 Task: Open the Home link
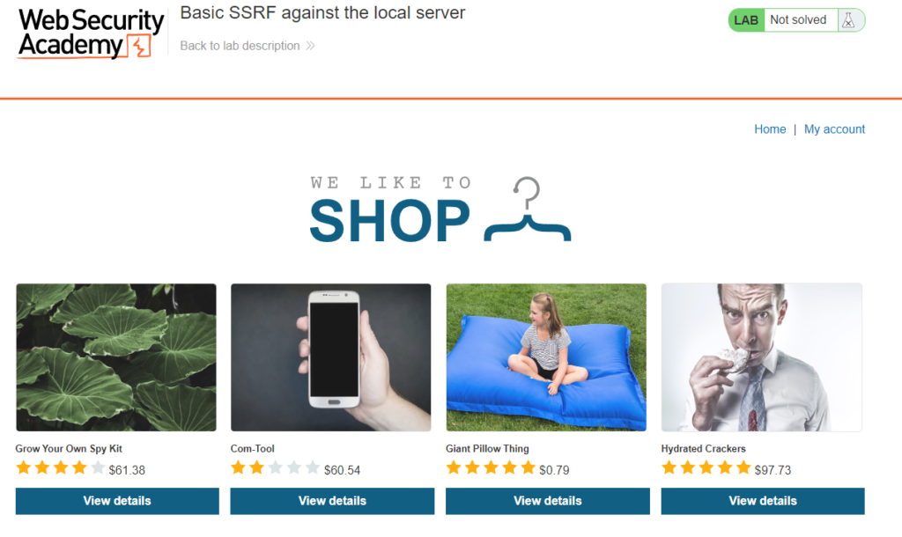770,129
